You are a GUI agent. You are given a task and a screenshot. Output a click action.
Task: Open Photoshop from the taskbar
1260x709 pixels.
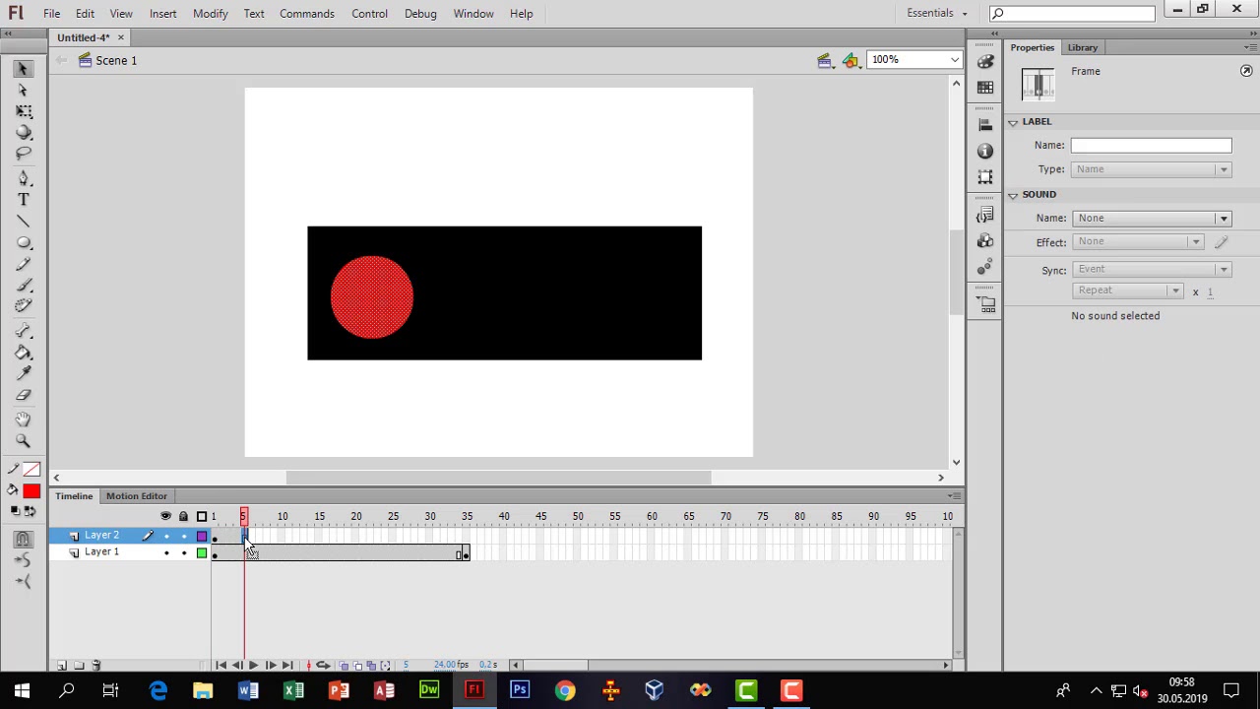point(520,690)
